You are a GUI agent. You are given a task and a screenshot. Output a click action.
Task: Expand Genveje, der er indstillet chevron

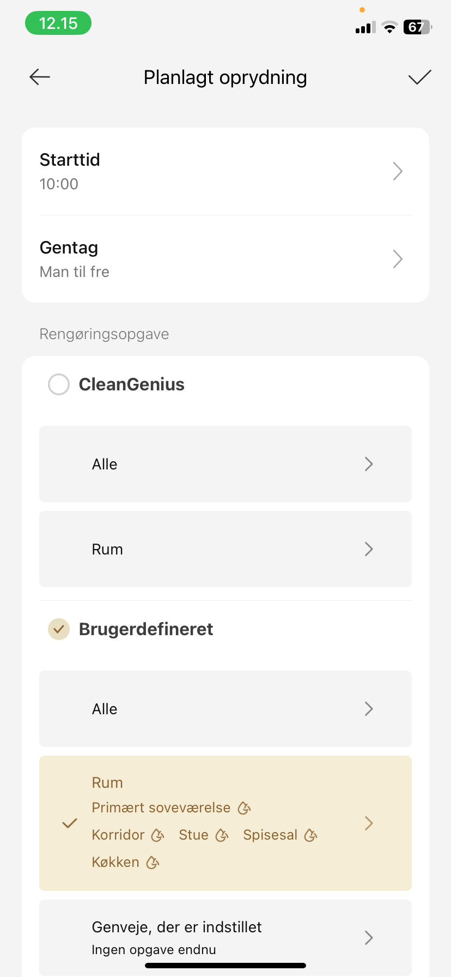click(x=369, y=938)
